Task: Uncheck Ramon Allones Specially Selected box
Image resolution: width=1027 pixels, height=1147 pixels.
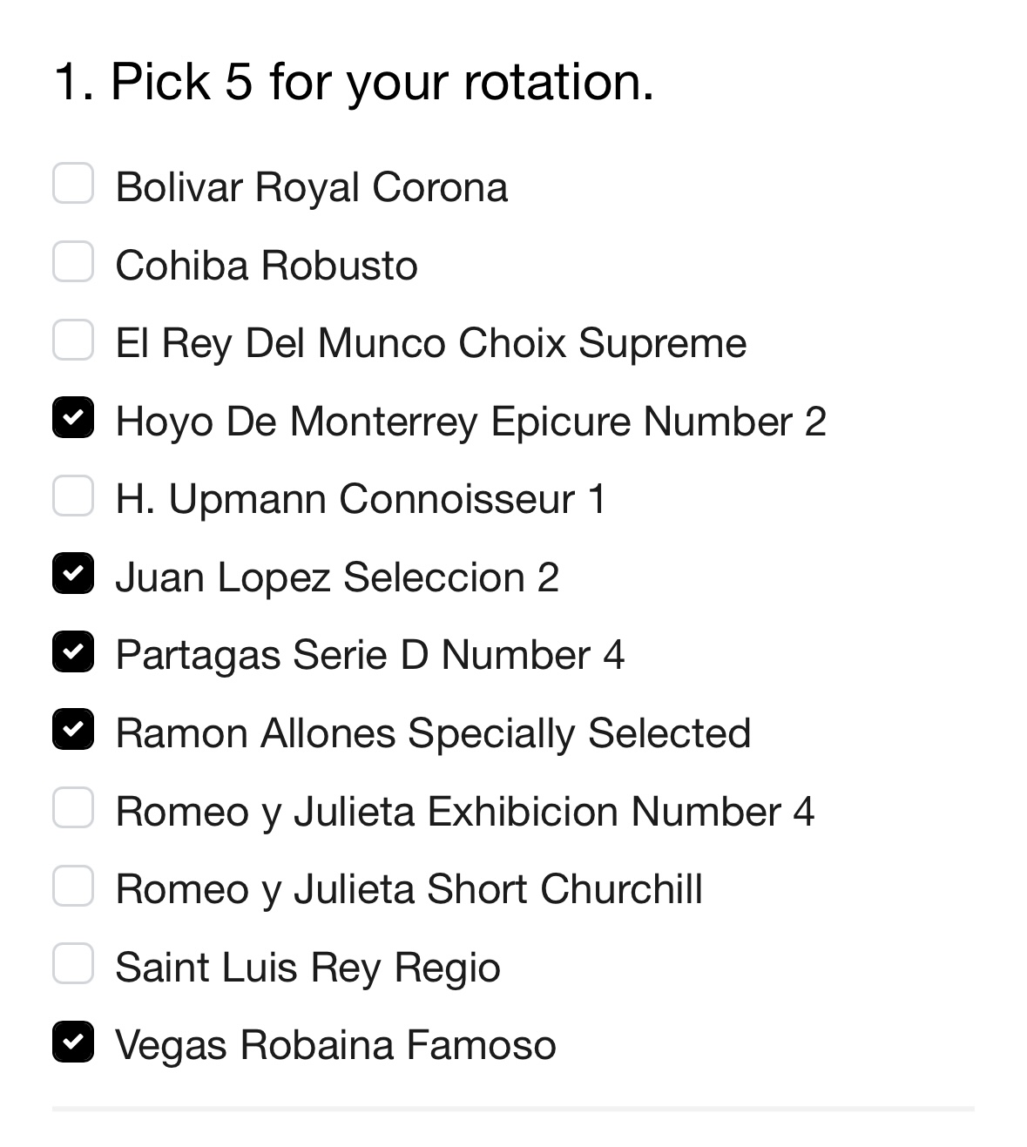Action: coord(73,730)
